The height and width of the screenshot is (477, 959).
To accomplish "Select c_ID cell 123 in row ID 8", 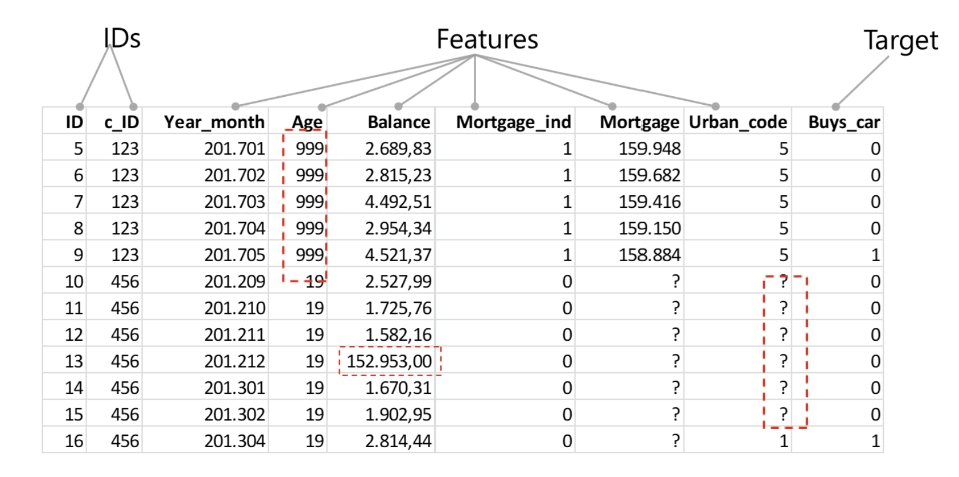I will click(125, 228).
